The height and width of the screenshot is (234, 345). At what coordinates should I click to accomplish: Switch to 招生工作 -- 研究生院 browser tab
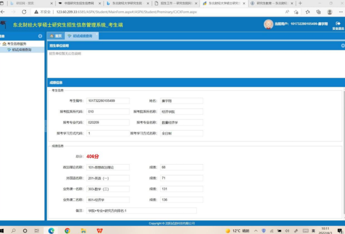coord(176,3)
